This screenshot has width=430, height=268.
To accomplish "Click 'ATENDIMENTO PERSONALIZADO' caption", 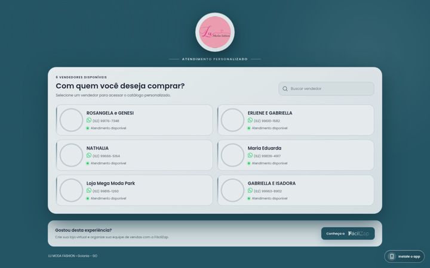I will (x=215, y=59).
